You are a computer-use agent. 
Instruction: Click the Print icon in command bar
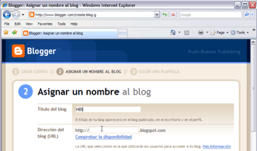pyautogui.click(x=201, y=32)
